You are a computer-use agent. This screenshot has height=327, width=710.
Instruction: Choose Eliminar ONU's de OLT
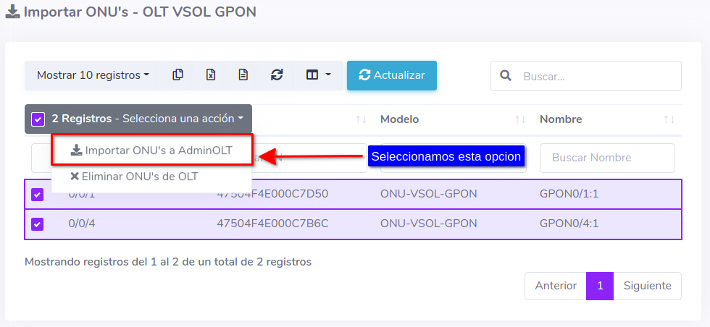[x=134, y=176]
